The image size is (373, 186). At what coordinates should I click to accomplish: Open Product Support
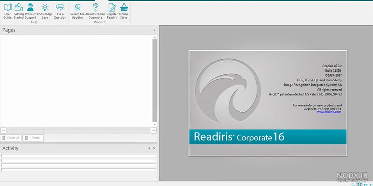click(30, 11)
